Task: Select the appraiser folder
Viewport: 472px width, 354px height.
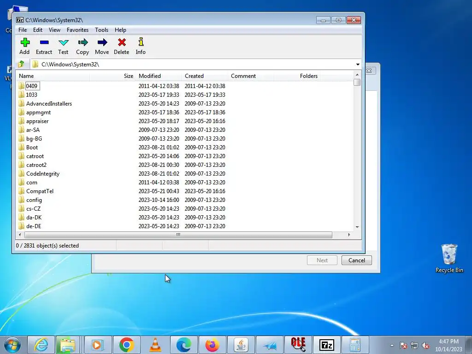Action: click(37, 121)
